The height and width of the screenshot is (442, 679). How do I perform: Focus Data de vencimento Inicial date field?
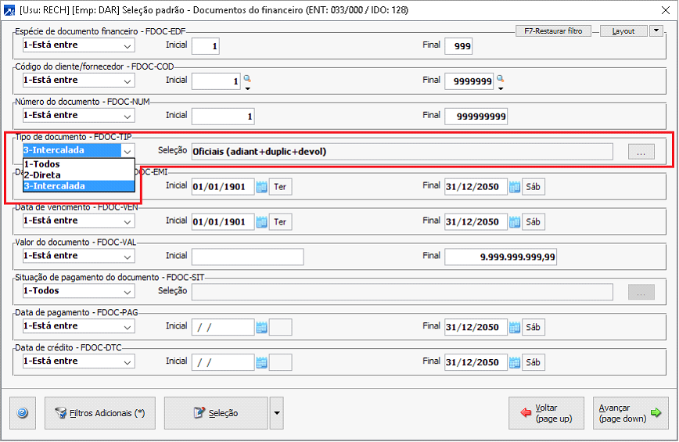223,222
